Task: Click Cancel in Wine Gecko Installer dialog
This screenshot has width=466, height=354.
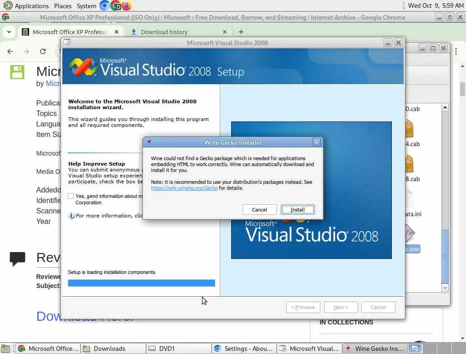Action: (x=259, y=210)
